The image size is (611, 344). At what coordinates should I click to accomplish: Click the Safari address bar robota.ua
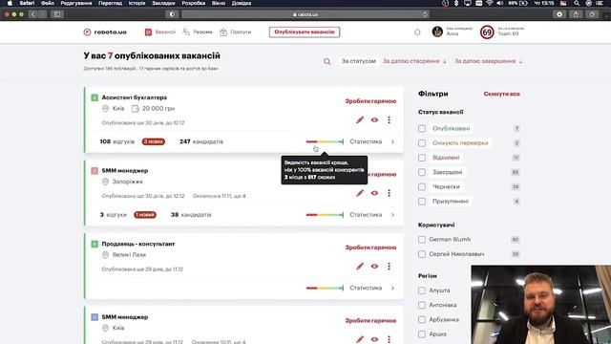point(305,14)
